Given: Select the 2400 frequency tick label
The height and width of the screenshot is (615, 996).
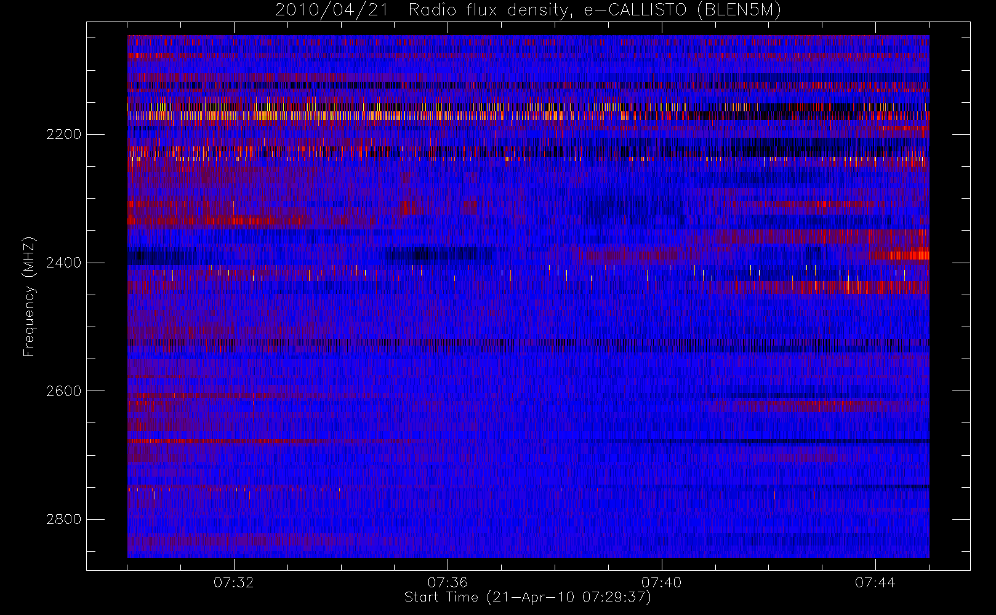Looking at the screenshot, I should (x=63, y=263).
